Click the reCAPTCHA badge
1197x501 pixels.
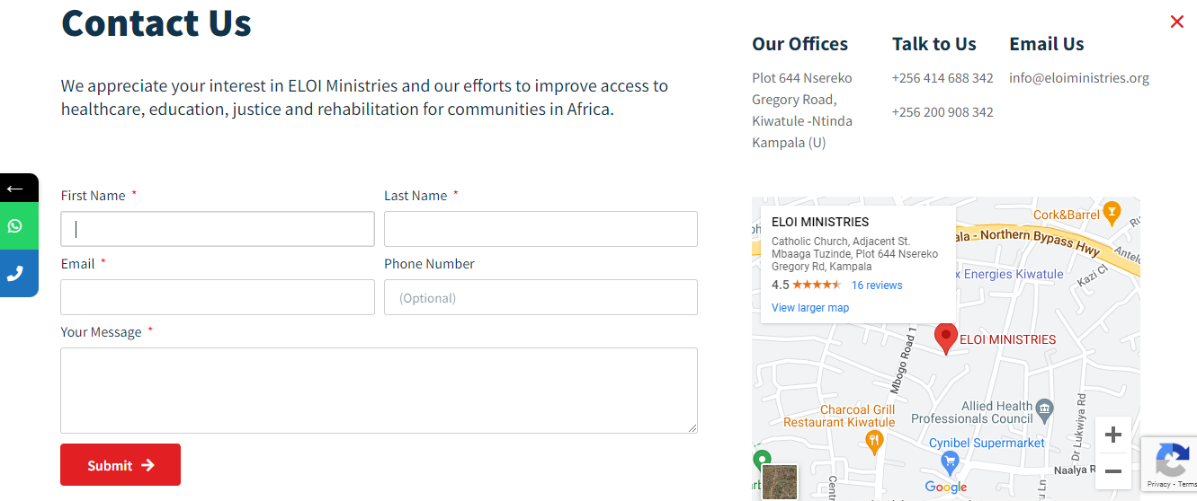click(x=1169, y=464)
